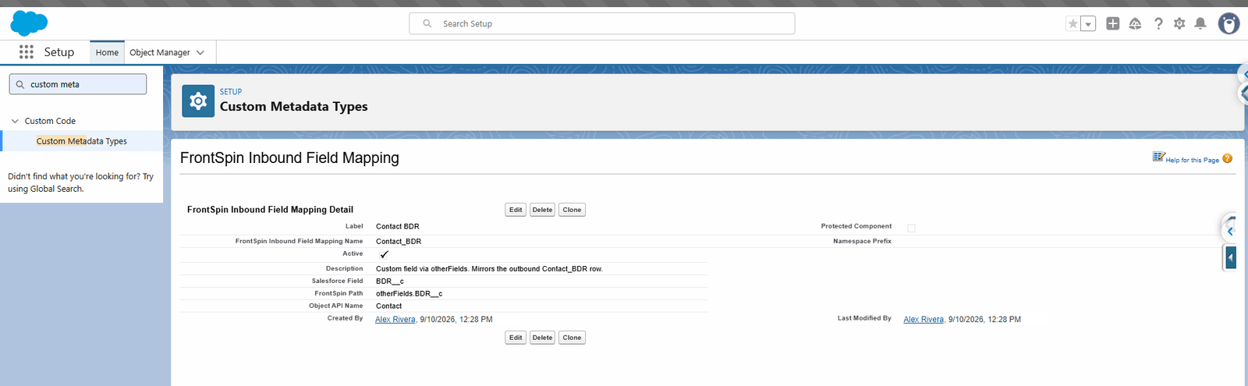Click into the Search Setup field
Screen dimensions: 1248x386
602,23
